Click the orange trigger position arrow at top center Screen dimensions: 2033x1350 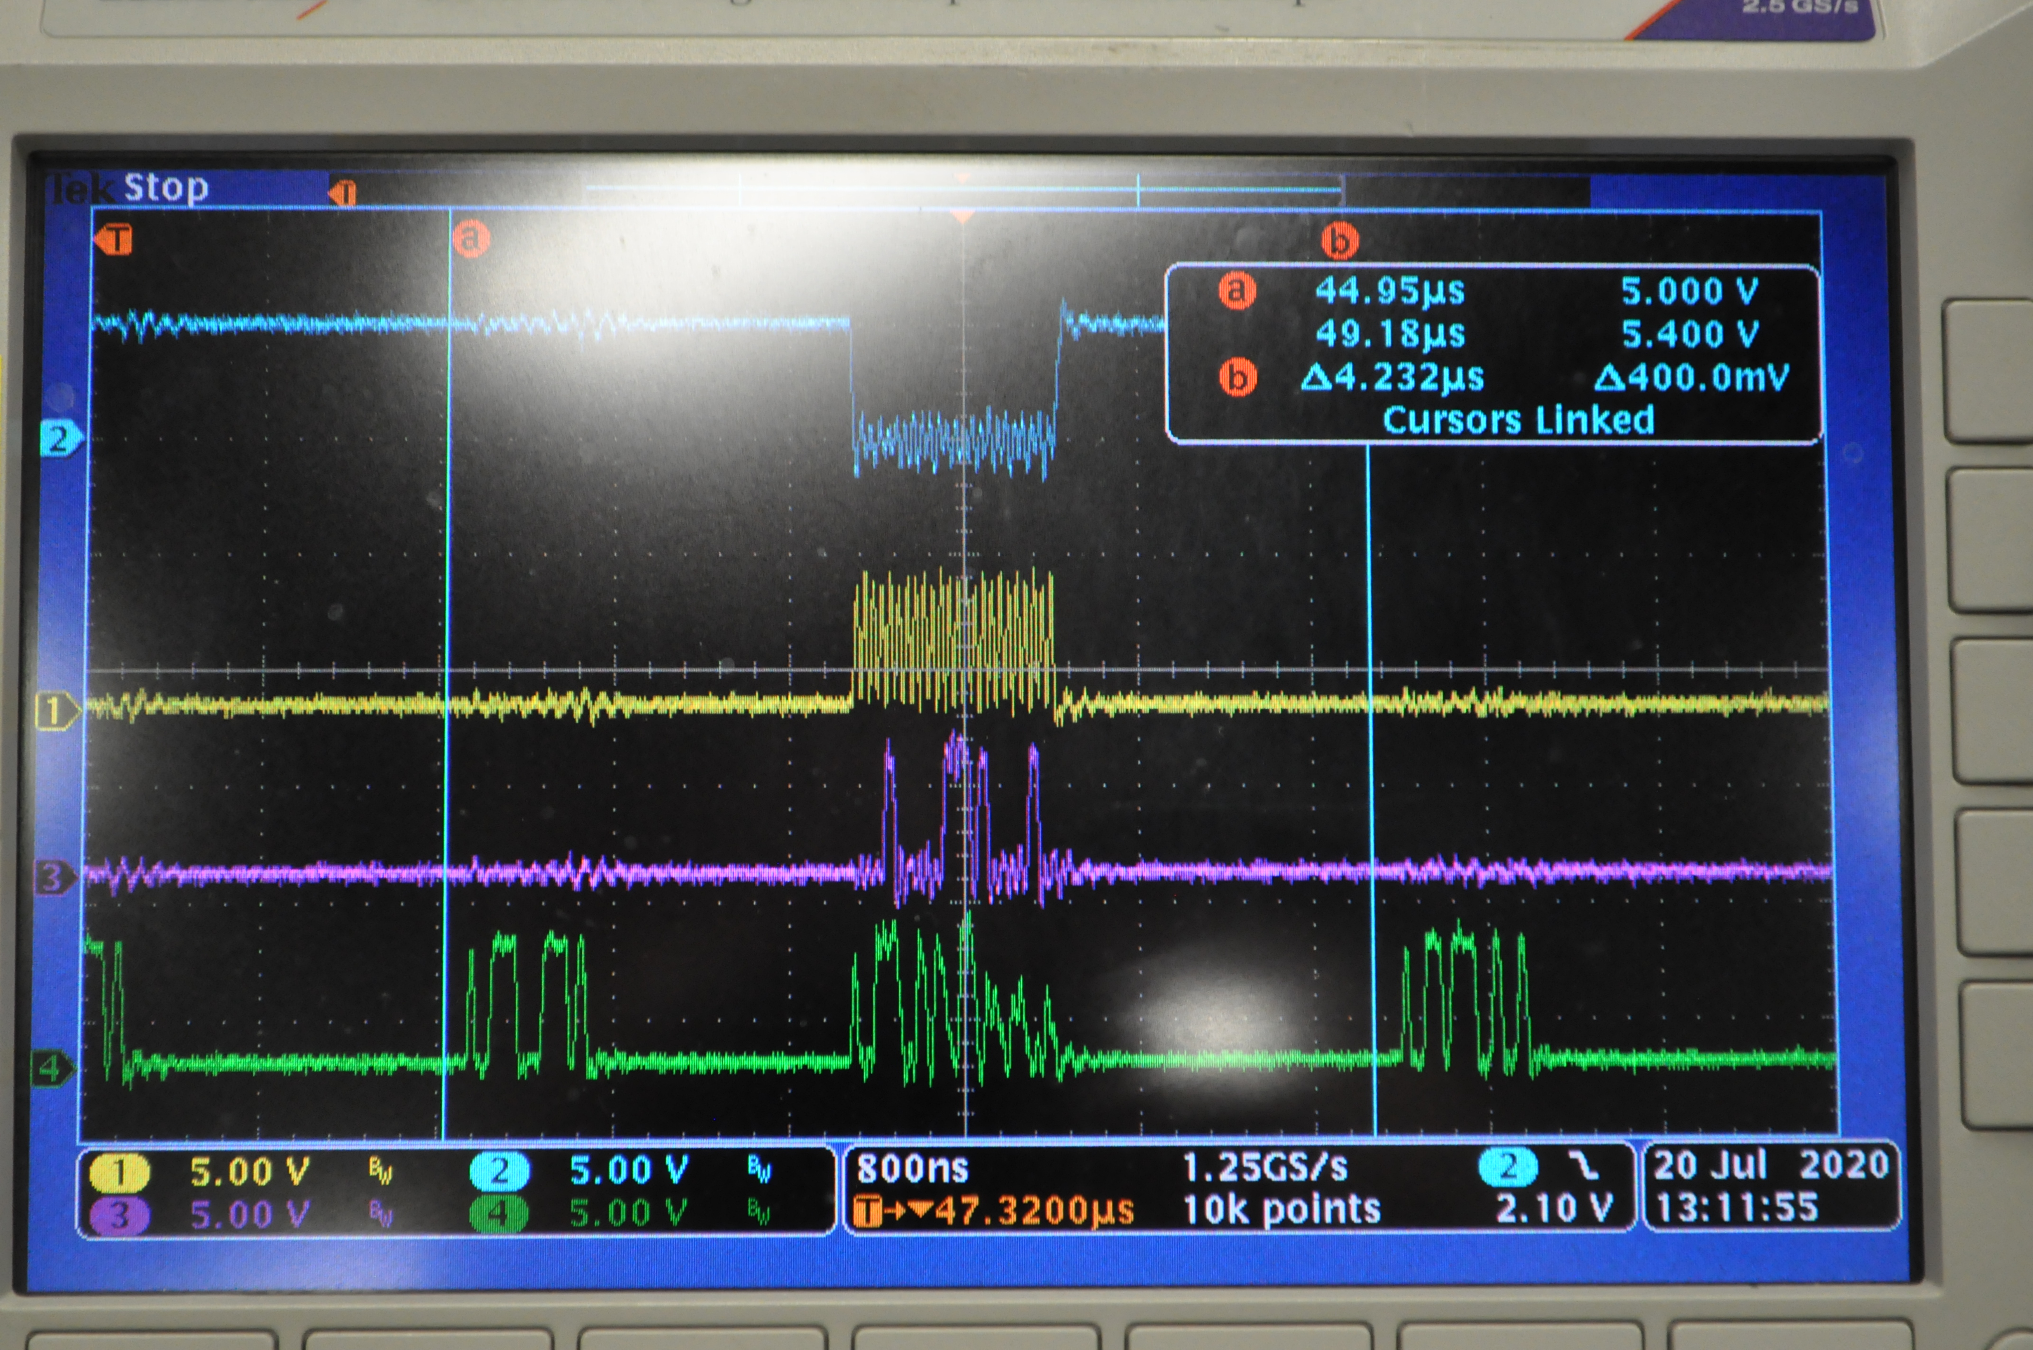click(962, 215)
